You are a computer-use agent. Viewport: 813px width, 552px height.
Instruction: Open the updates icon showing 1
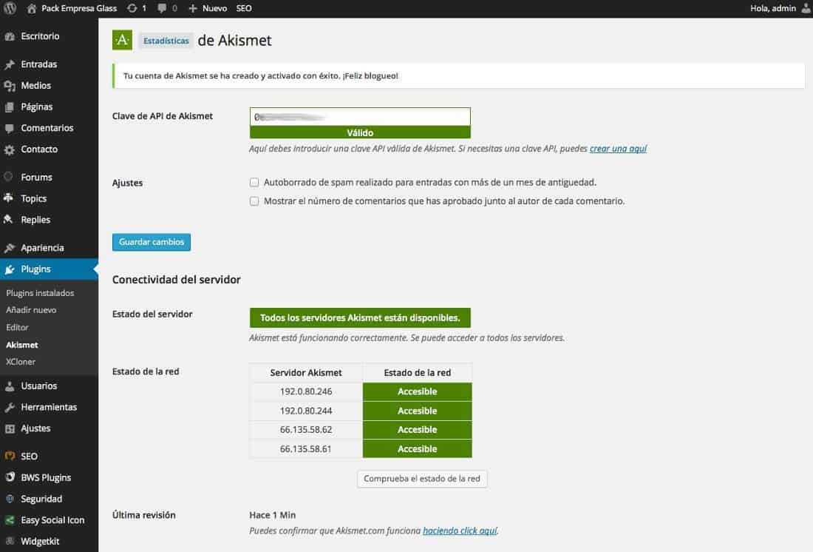pyautogui.click(x=132, y=8)
